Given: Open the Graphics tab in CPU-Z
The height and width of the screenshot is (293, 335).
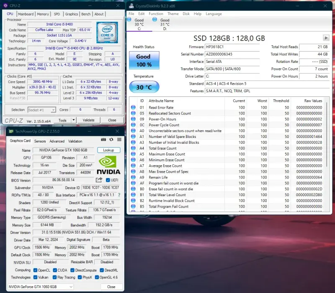Looking at the screenshot, I should [71, 14].
